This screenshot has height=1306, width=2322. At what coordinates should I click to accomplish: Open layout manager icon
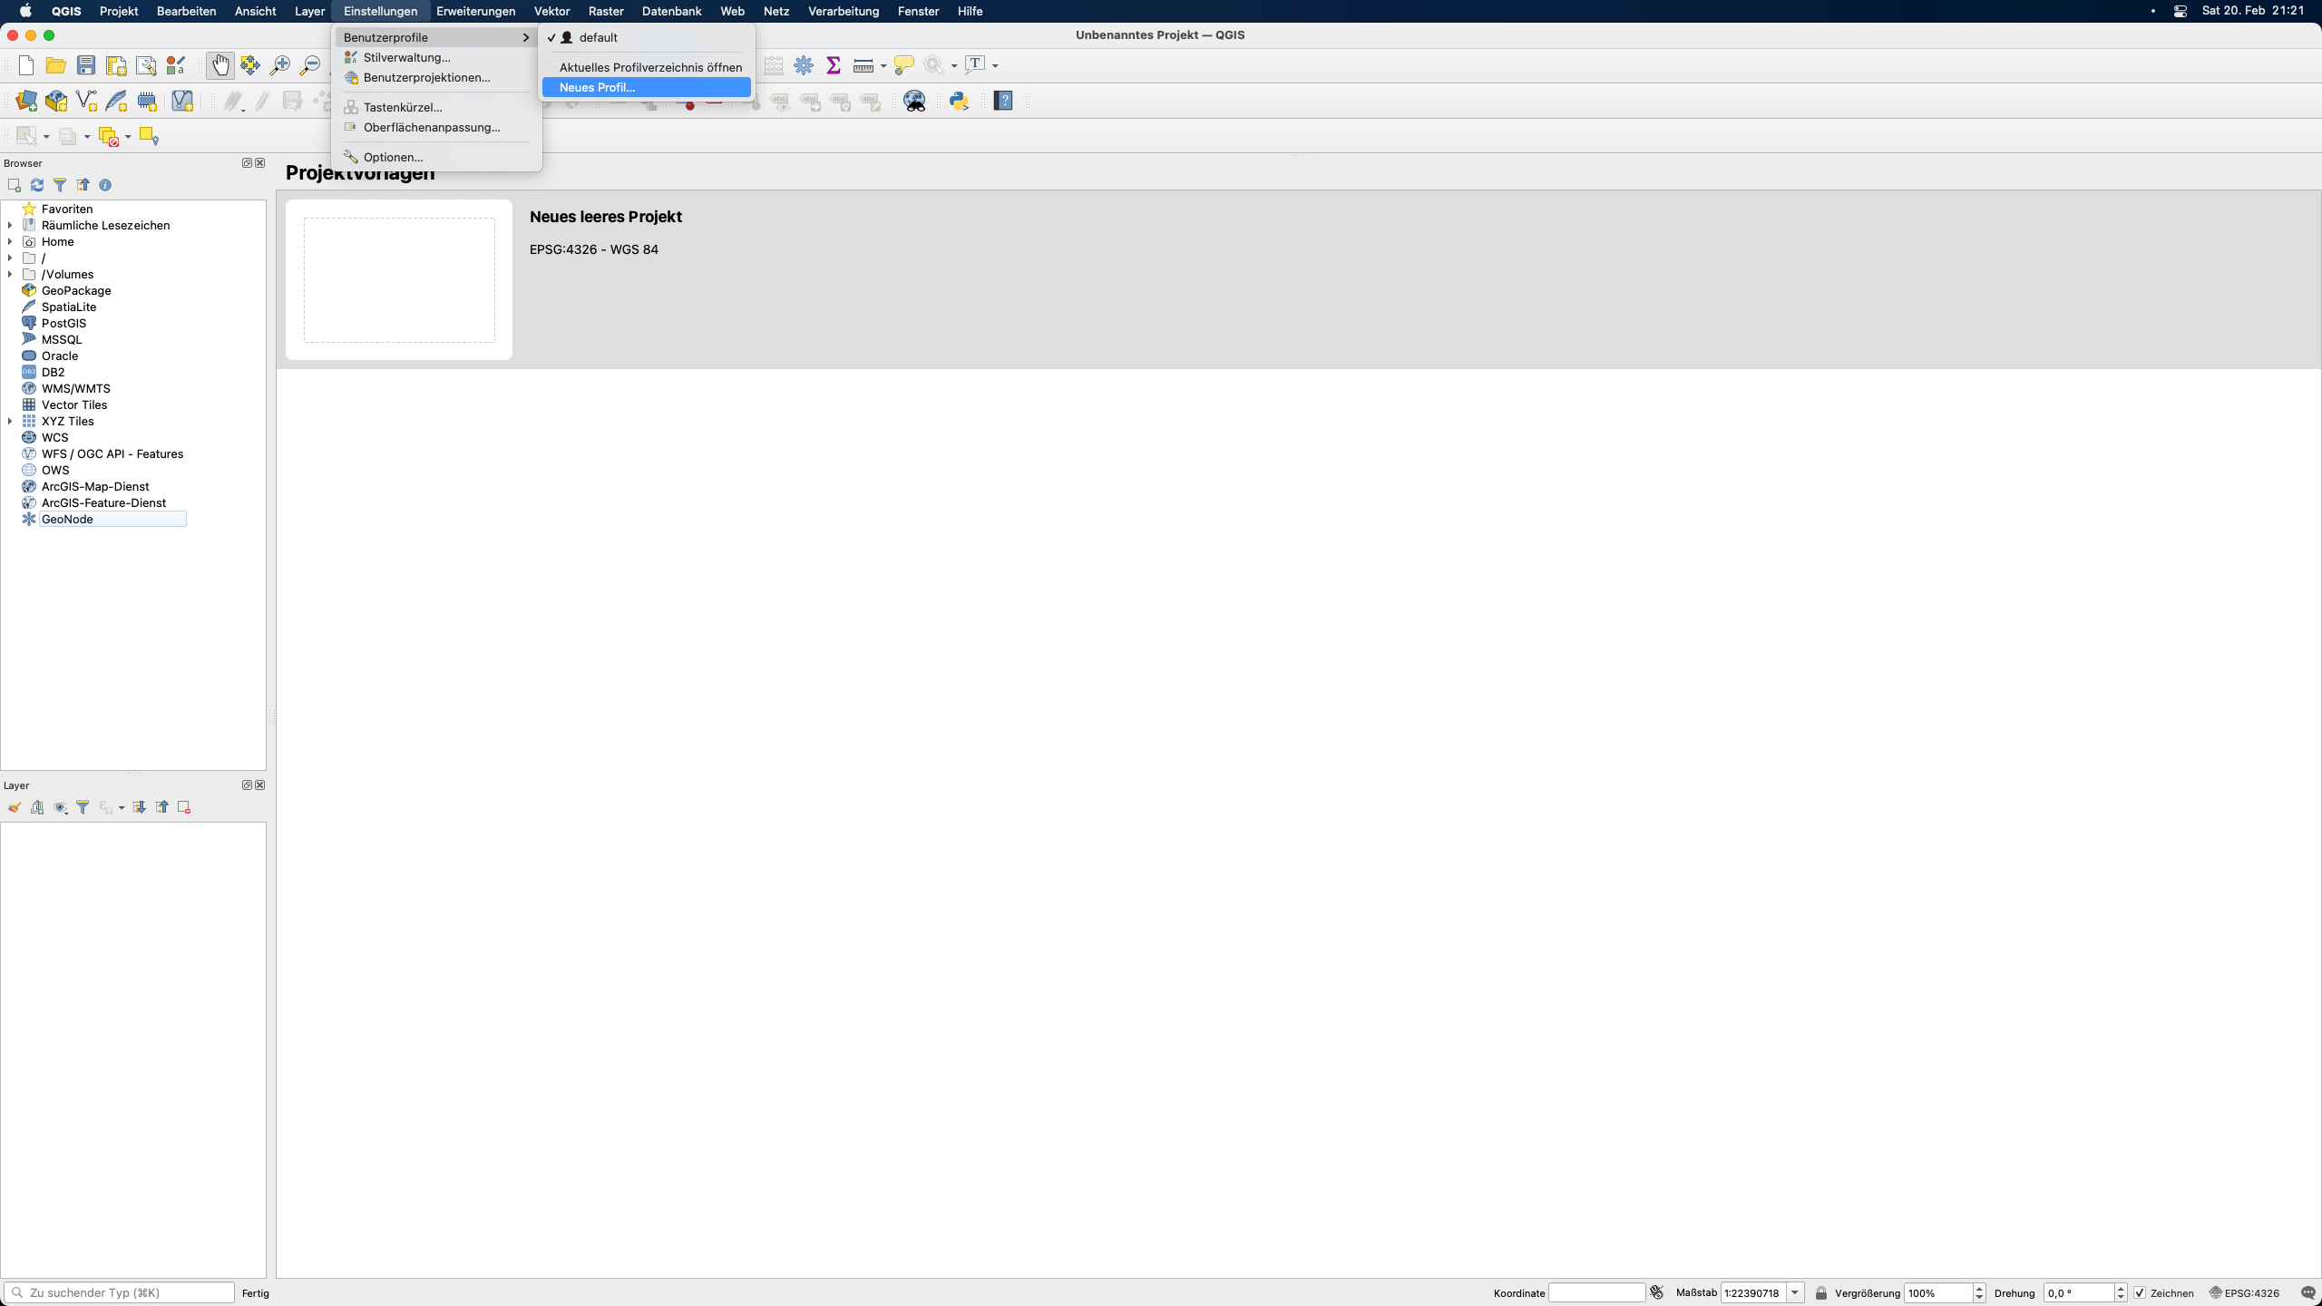(146, 65)
